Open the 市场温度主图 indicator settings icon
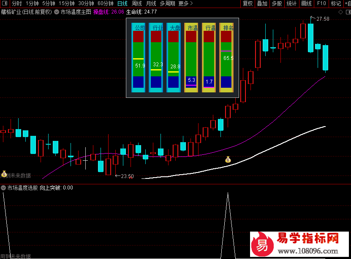 (x=57, y=12)
